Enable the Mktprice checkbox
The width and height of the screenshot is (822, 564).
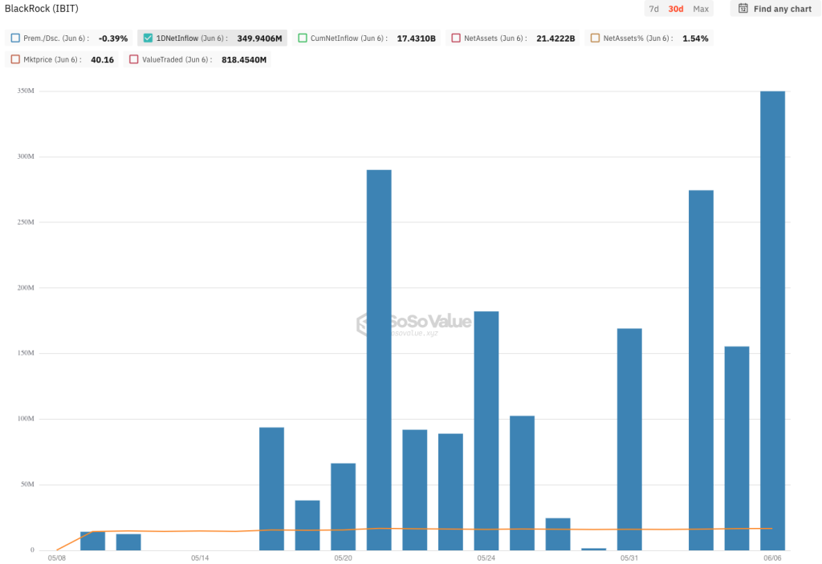pos(15,59)
